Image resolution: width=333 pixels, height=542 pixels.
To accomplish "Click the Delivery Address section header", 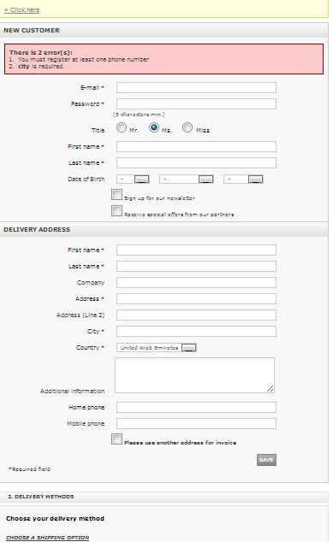I will coord(164,229).
